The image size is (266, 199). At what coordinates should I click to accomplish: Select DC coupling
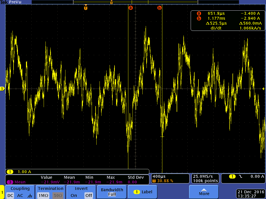(x=10, y=195)
